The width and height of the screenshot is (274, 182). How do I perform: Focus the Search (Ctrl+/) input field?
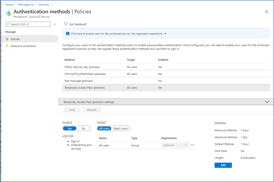(x=28, y=24)
